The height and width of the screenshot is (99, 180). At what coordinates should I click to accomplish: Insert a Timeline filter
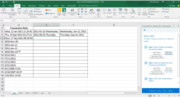[126, 11]
